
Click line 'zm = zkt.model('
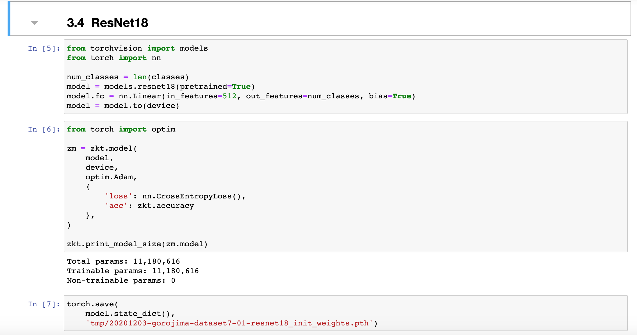tap(102, 148)
